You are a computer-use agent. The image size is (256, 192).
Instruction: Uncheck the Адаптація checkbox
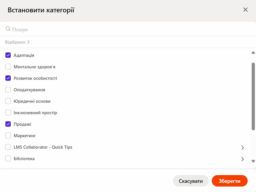(8, 55)
